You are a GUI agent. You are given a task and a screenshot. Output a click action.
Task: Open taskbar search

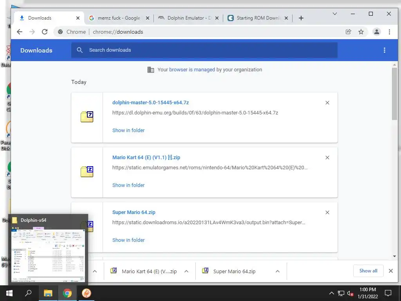coord(28,293)
